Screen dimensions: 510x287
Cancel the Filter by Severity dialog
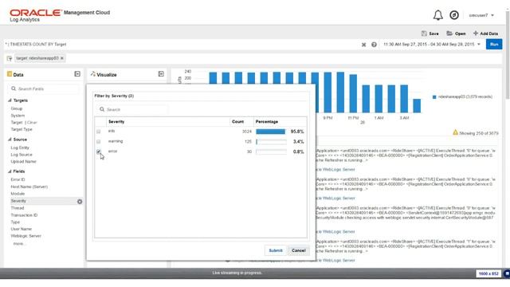(x=299, y=250)
